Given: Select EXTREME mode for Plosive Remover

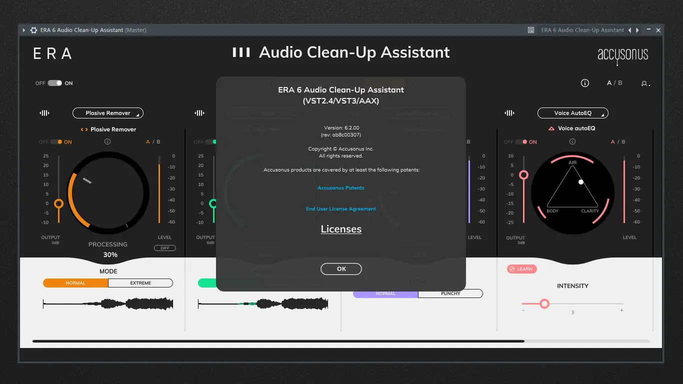Looking at the screenshot, I should [140, 283].
